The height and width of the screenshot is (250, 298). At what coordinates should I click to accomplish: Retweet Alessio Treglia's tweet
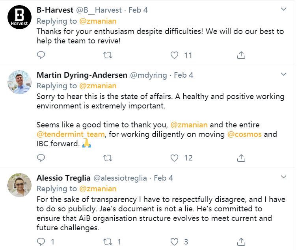pos(107,241)
